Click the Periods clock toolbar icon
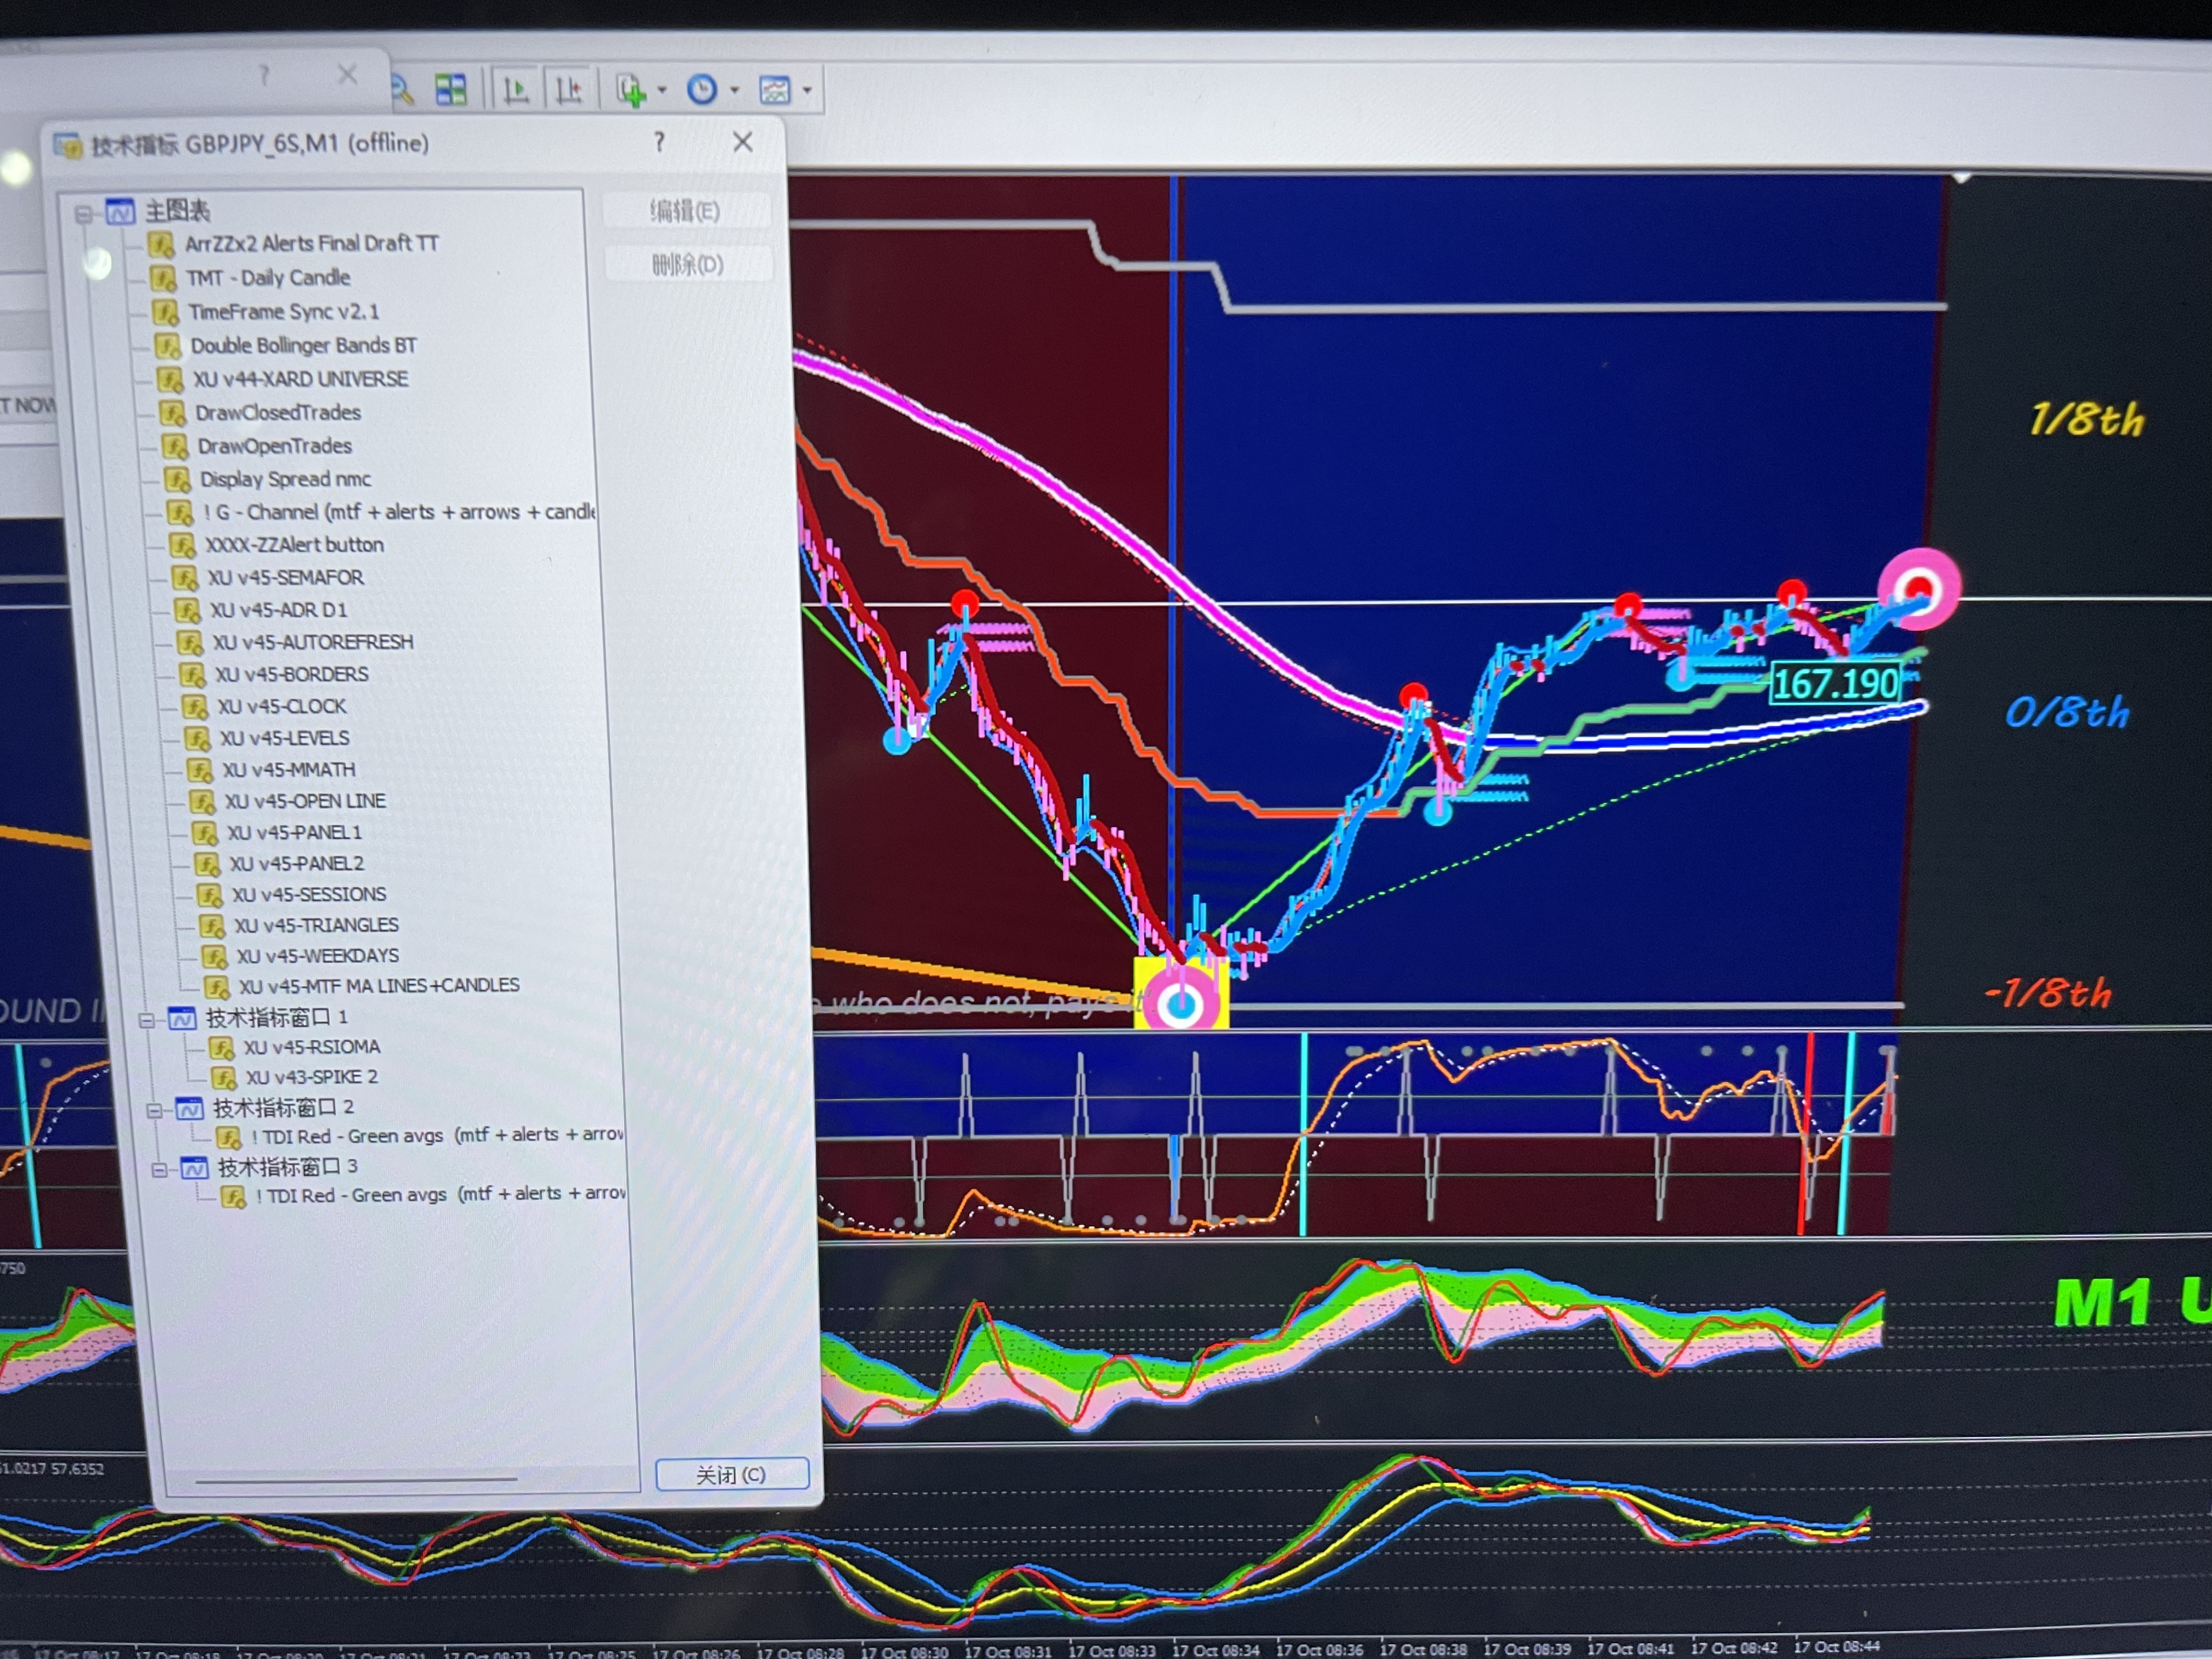 702,90
